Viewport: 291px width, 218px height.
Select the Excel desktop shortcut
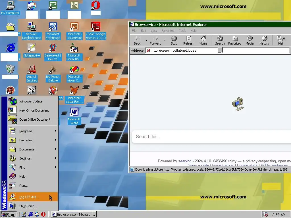(x=53, y=10)
